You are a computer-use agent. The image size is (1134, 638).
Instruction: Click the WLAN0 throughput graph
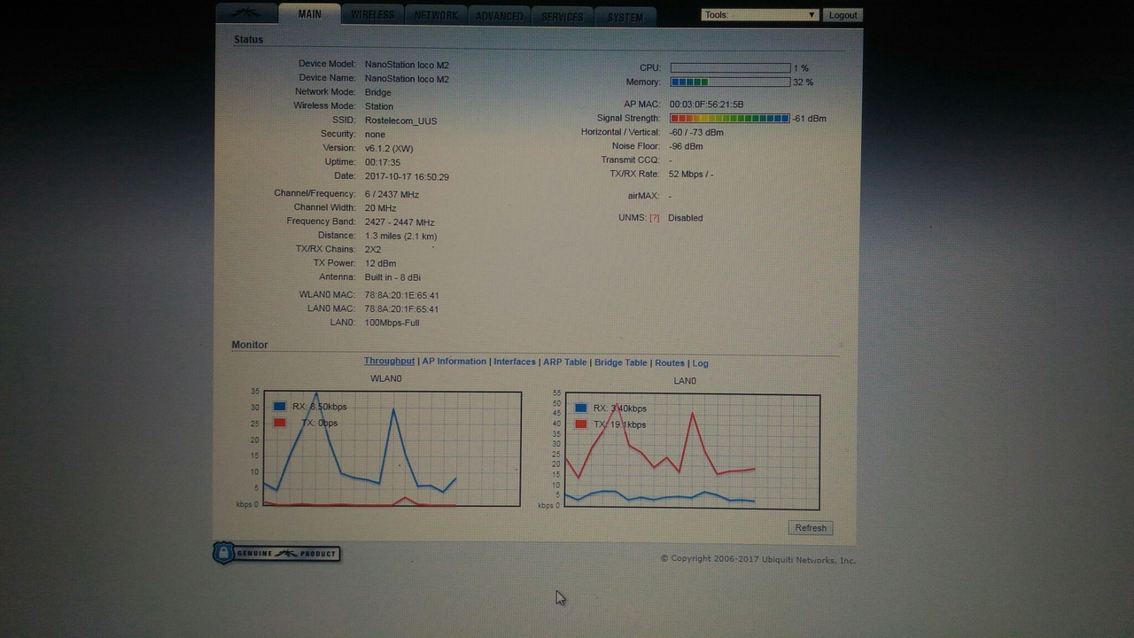coord(392,449)
